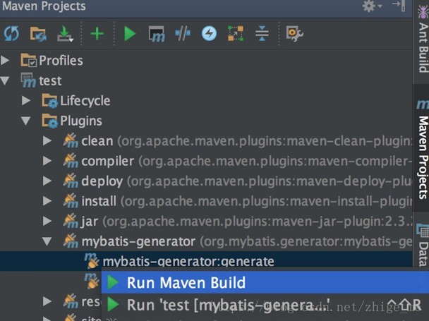
Task: Select the Plugins folder icon
Action: pos(49,121)
